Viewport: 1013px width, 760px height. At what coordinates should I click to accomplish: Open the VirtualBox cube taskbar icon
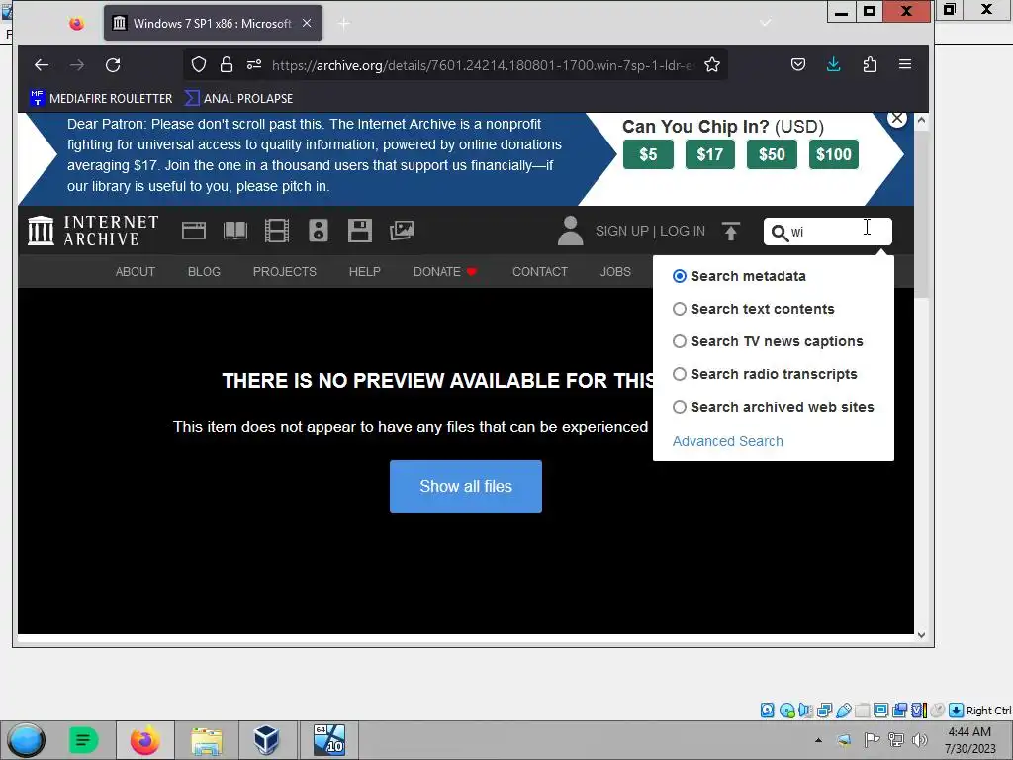point(266,740)
